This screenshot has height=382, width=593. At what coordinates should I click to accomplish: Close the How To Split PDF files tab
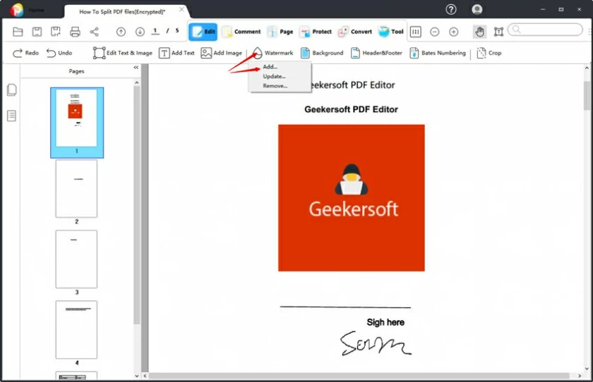pyautogui.click(x=181, y=9)
